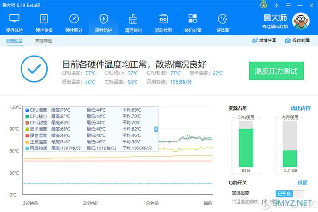Click 最高:1997转/分 in fan row
Viewport: 318px width, 212px height.
click(66, 148)
